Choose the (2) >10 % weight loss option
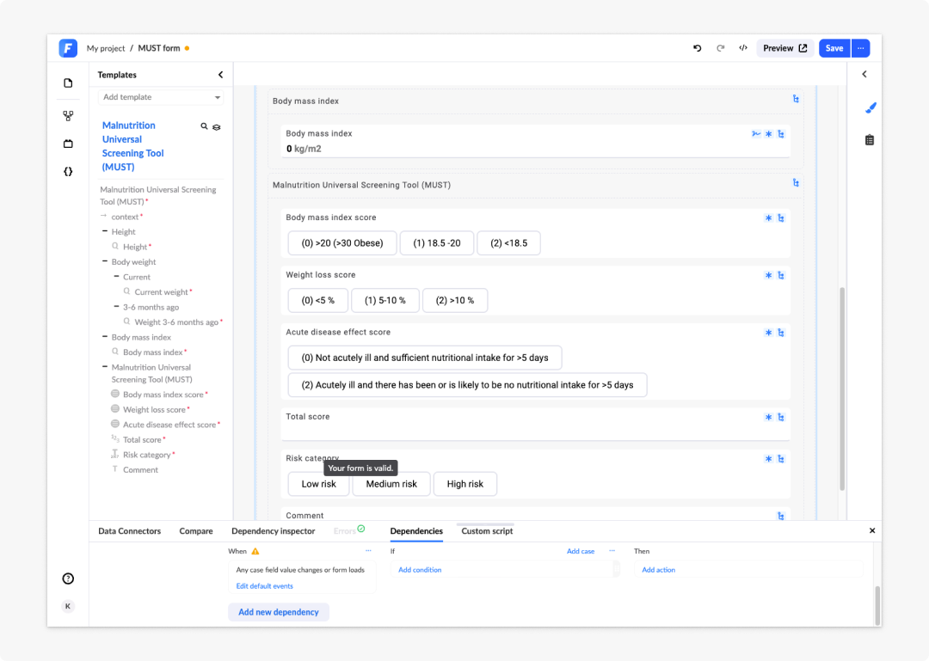The image size is (929, 661). pos(455,301)
